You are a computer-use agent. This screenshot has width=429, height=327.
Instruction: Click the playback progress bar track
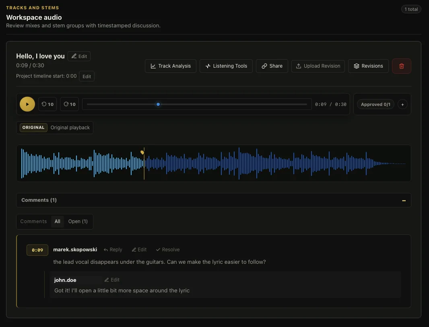tap(197, 104)
